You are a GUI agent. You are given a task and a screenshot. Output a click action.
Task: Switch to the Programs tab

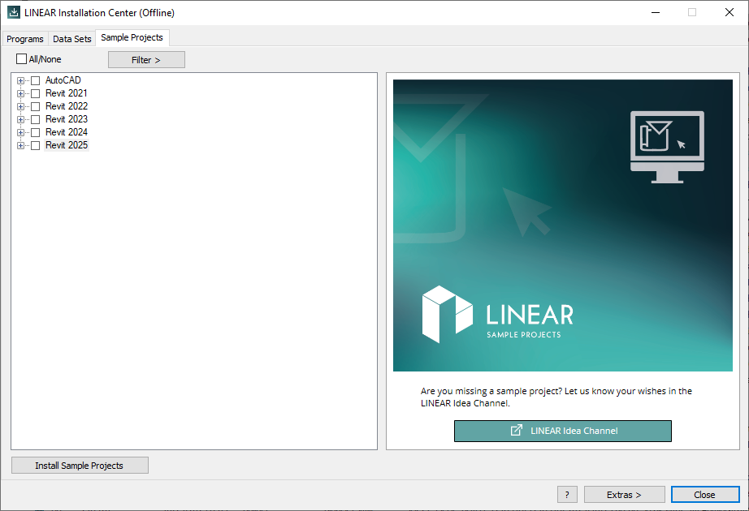(25, 39)
